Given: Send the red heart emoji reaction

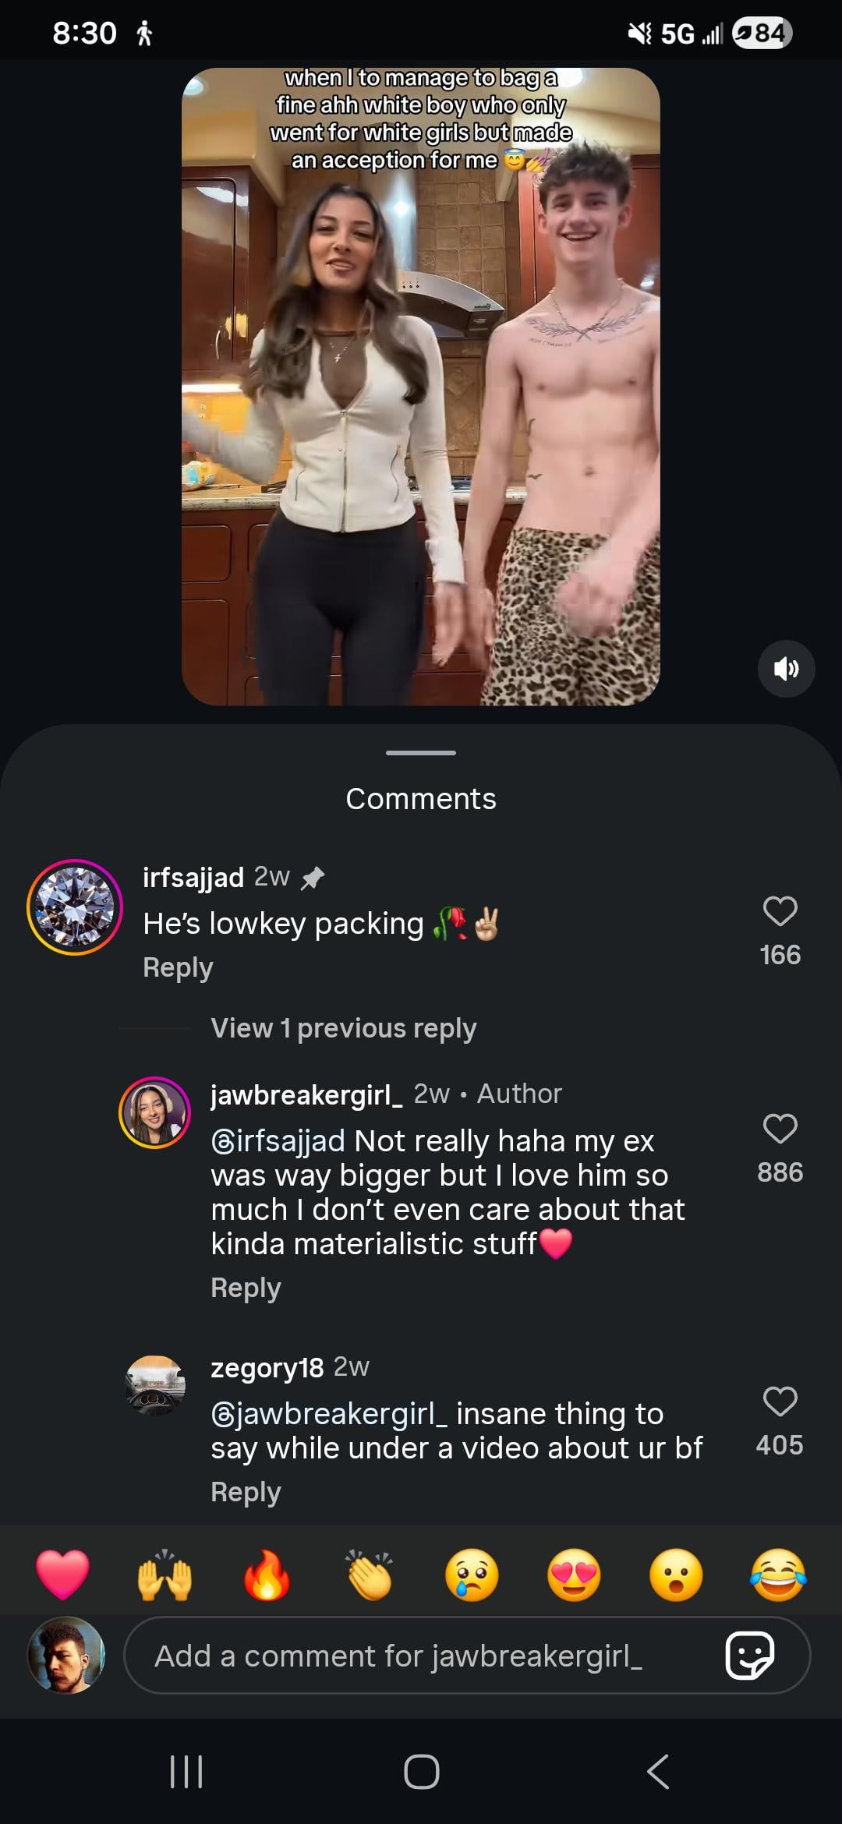Looking at the screenshot, I should tap(62, 1575).
